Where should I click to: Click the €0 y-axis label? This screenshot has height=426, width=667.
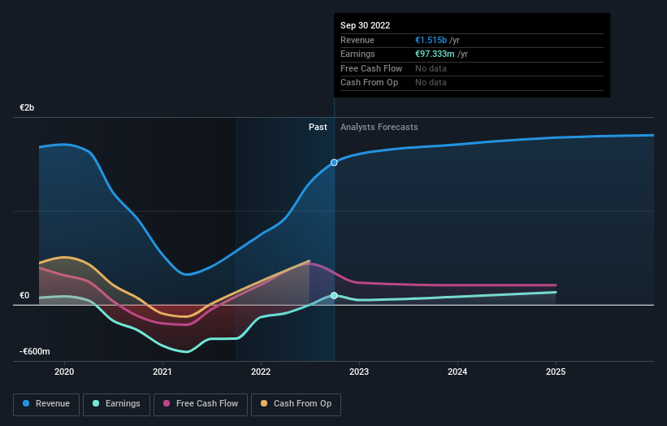[24, 295]
